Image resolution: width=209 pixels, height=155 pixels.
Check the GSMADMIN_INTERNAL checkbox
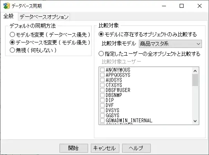coord(102,120)
